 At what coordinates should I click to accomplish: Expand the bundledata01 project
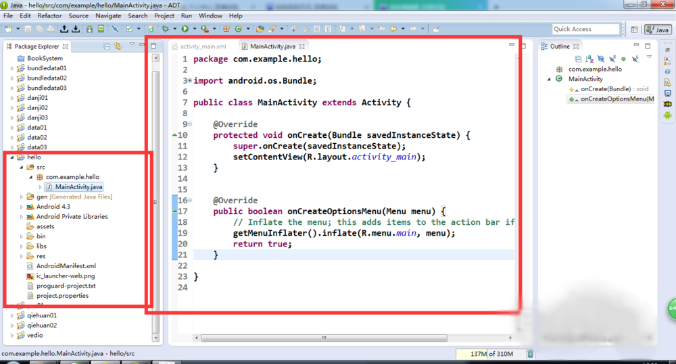tap(12, 68)
